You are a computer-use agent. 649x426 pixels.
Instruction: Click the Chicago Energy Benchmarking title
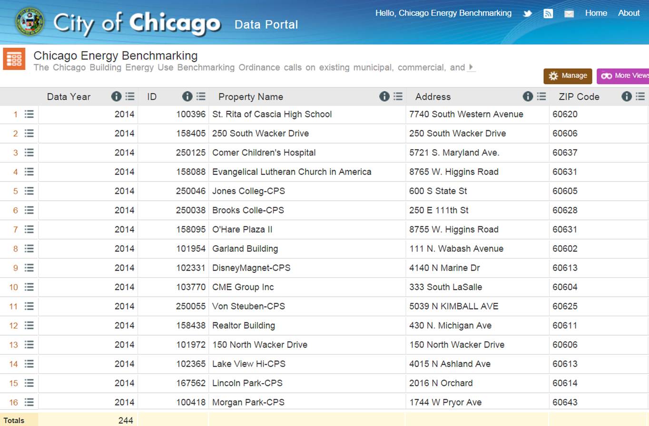point(116,56)
